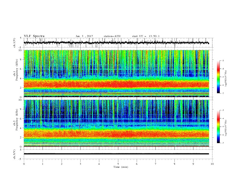Screen dimensions: 239x184
Task: Select the "ch.1 Frequency (kHz)" axis label
Action: [16, 69]
